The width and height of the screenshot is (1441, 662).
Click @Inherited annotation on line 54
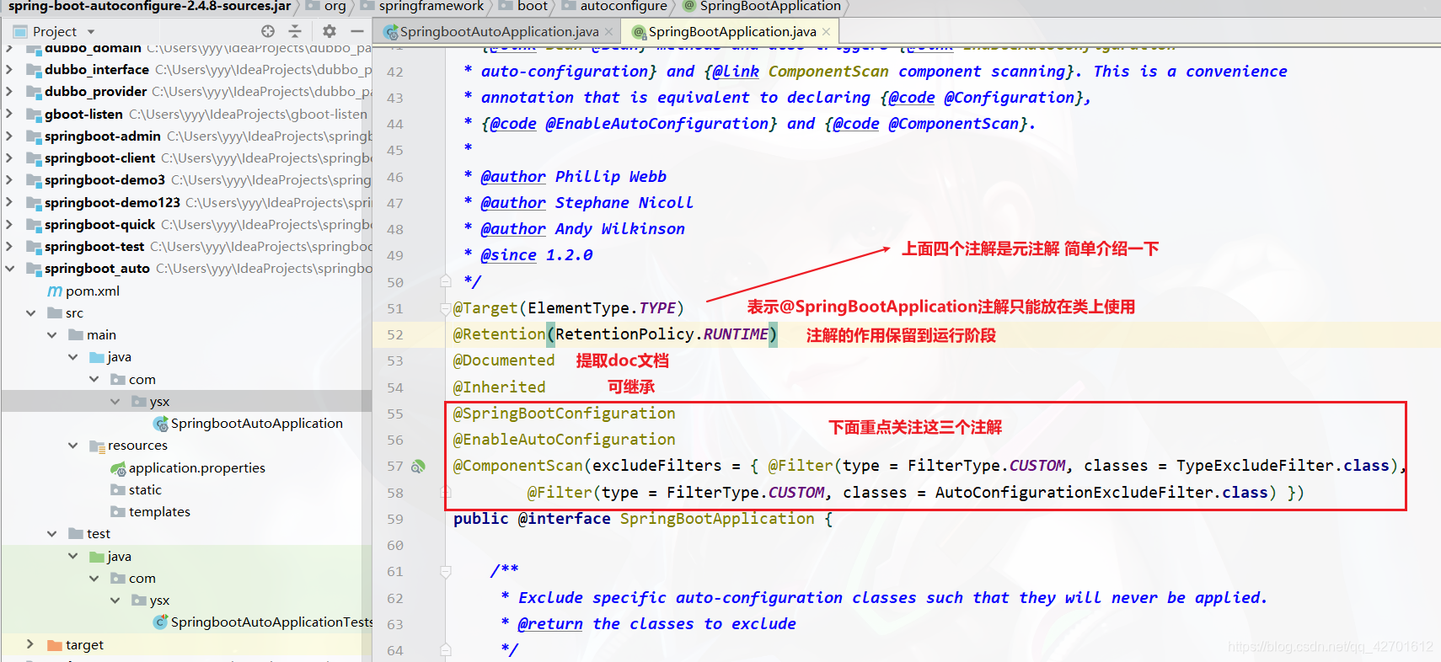pos(499,387)
